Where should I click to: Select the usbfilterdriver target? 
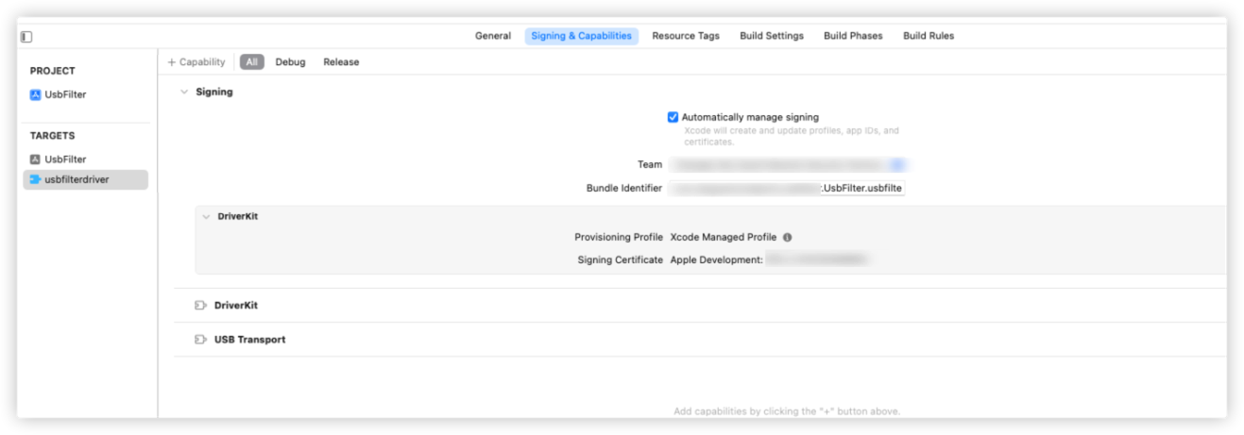[x=86, y=179]
